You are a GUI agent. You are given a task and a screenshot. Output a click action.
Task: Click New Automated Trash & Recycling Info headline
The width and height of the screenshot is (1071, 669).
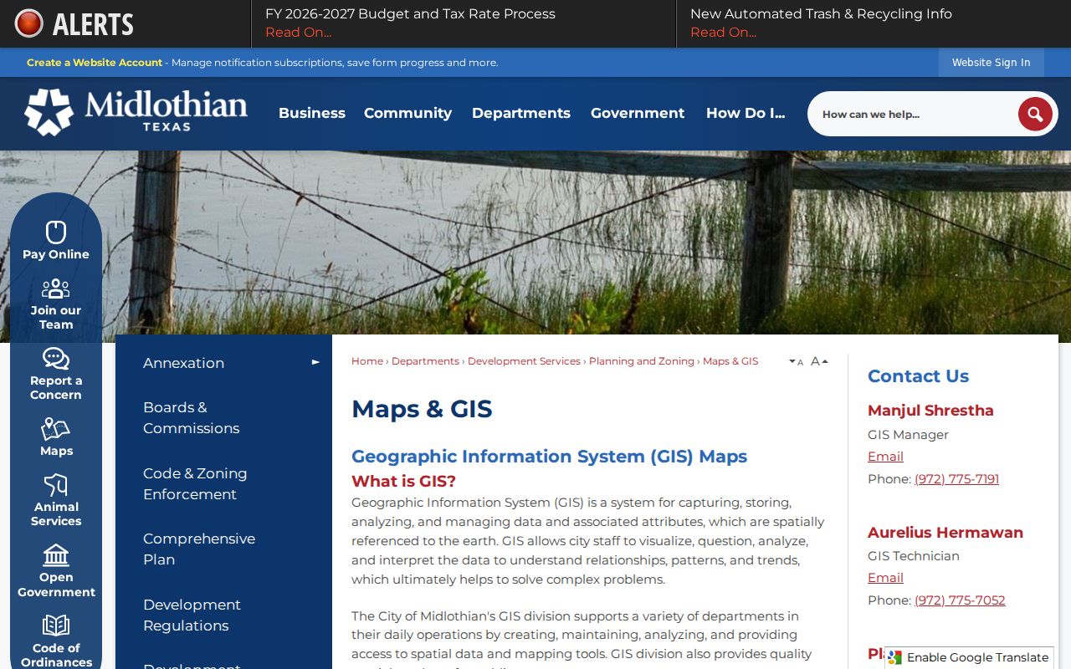(x=821, y=14)
